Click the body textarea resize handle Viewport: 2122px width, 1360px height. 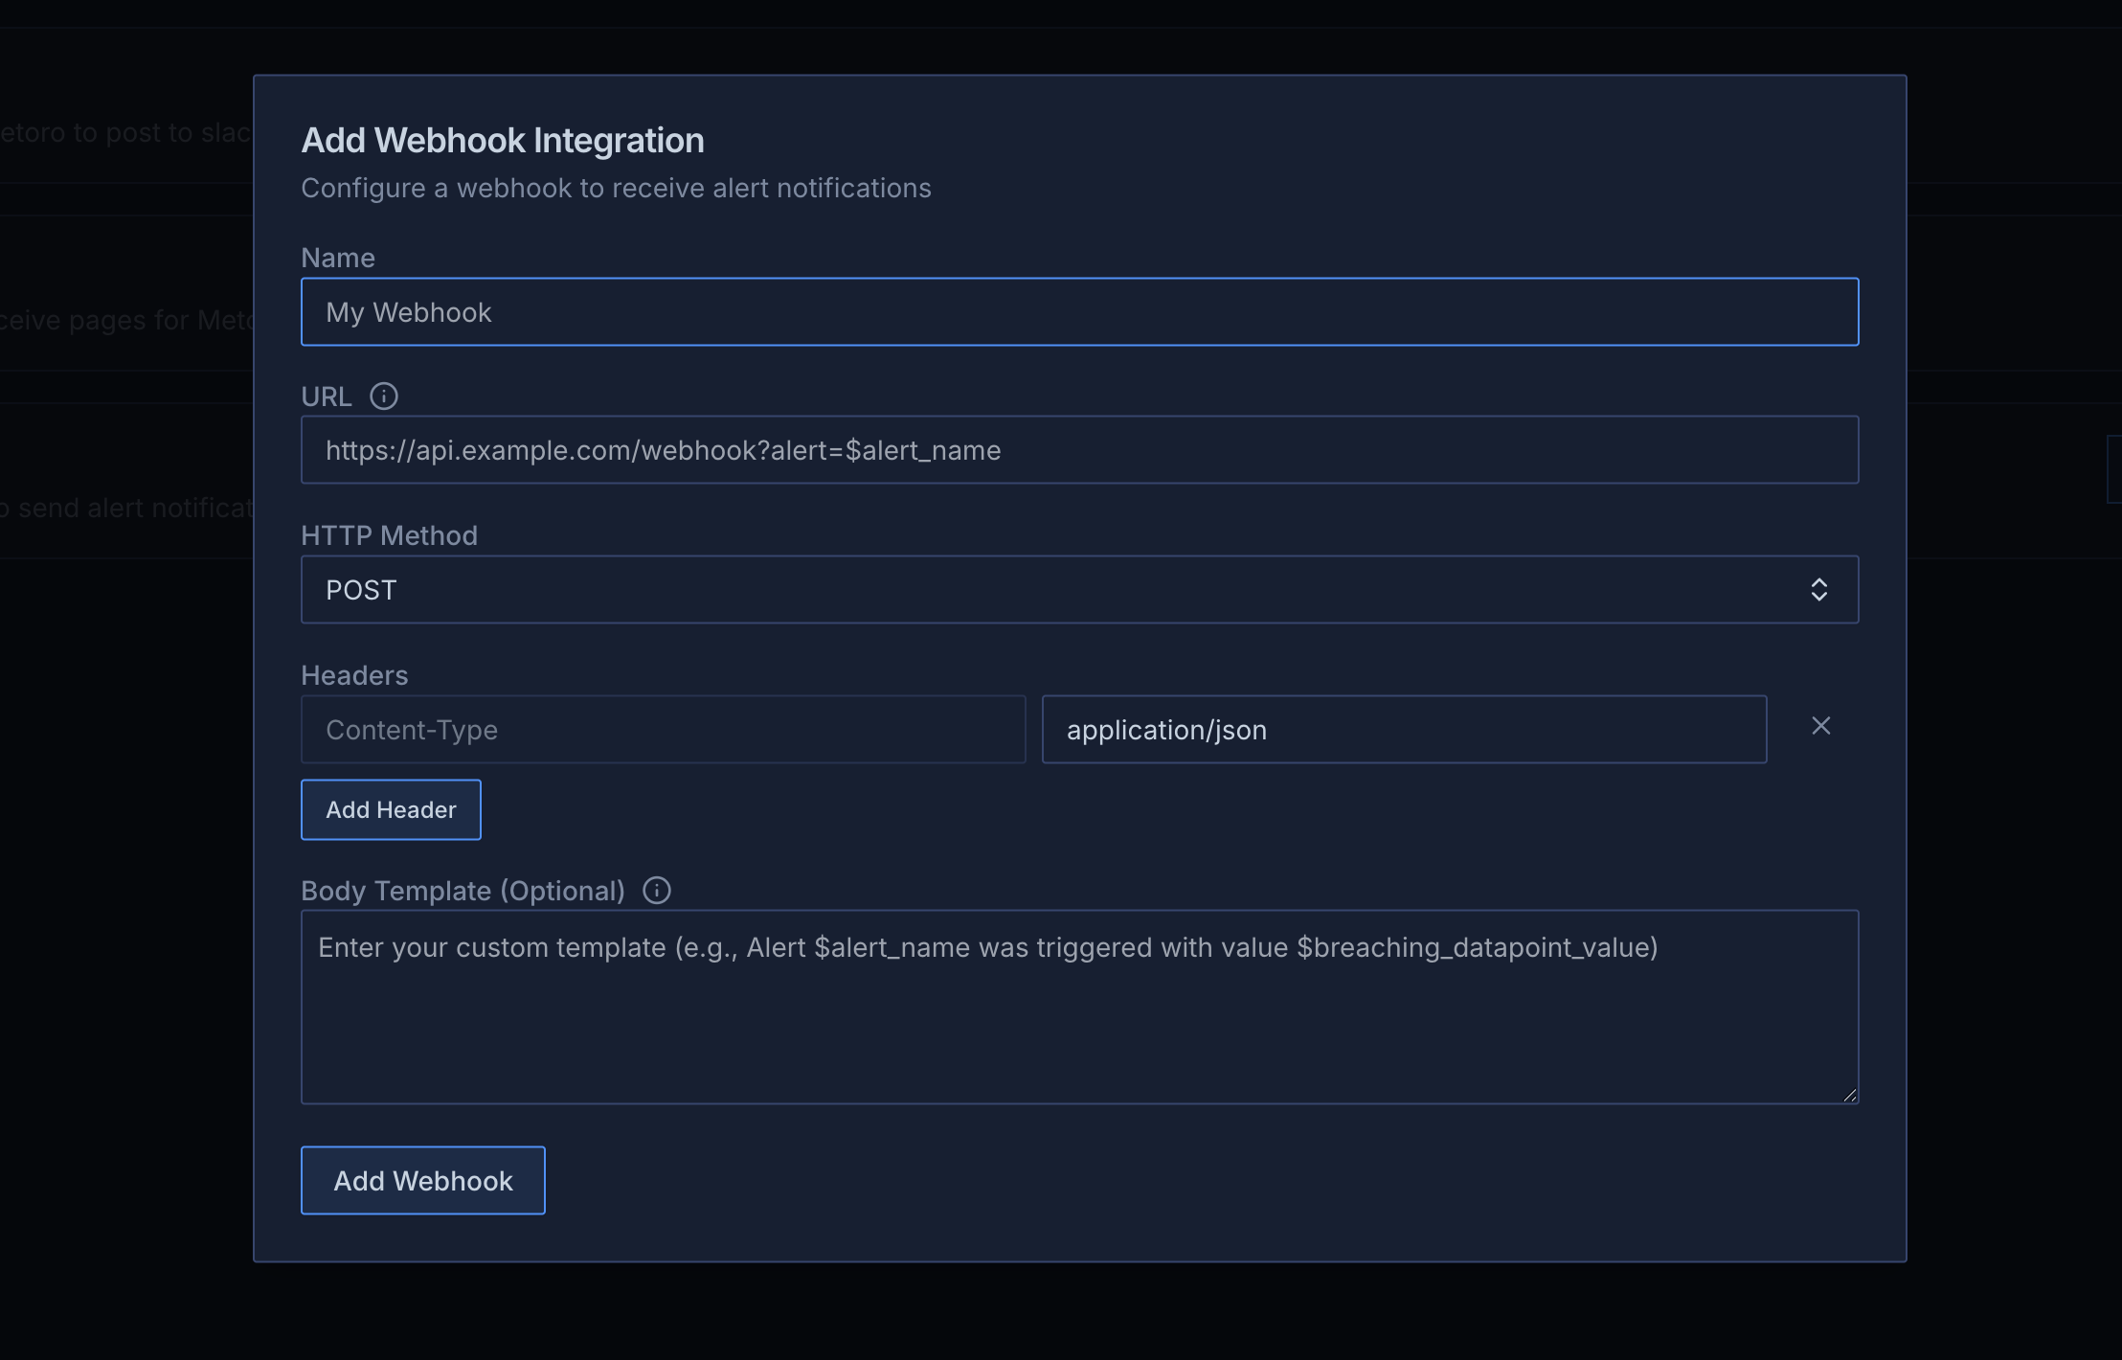(1849, 1095)
